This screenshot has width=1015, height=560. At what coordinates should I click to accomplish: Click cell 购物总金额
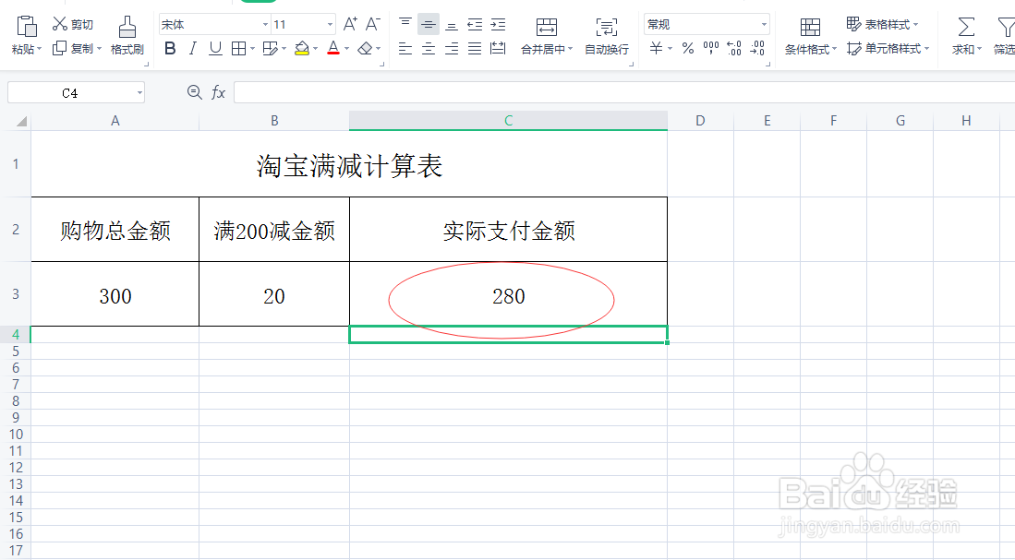[115, 230]
